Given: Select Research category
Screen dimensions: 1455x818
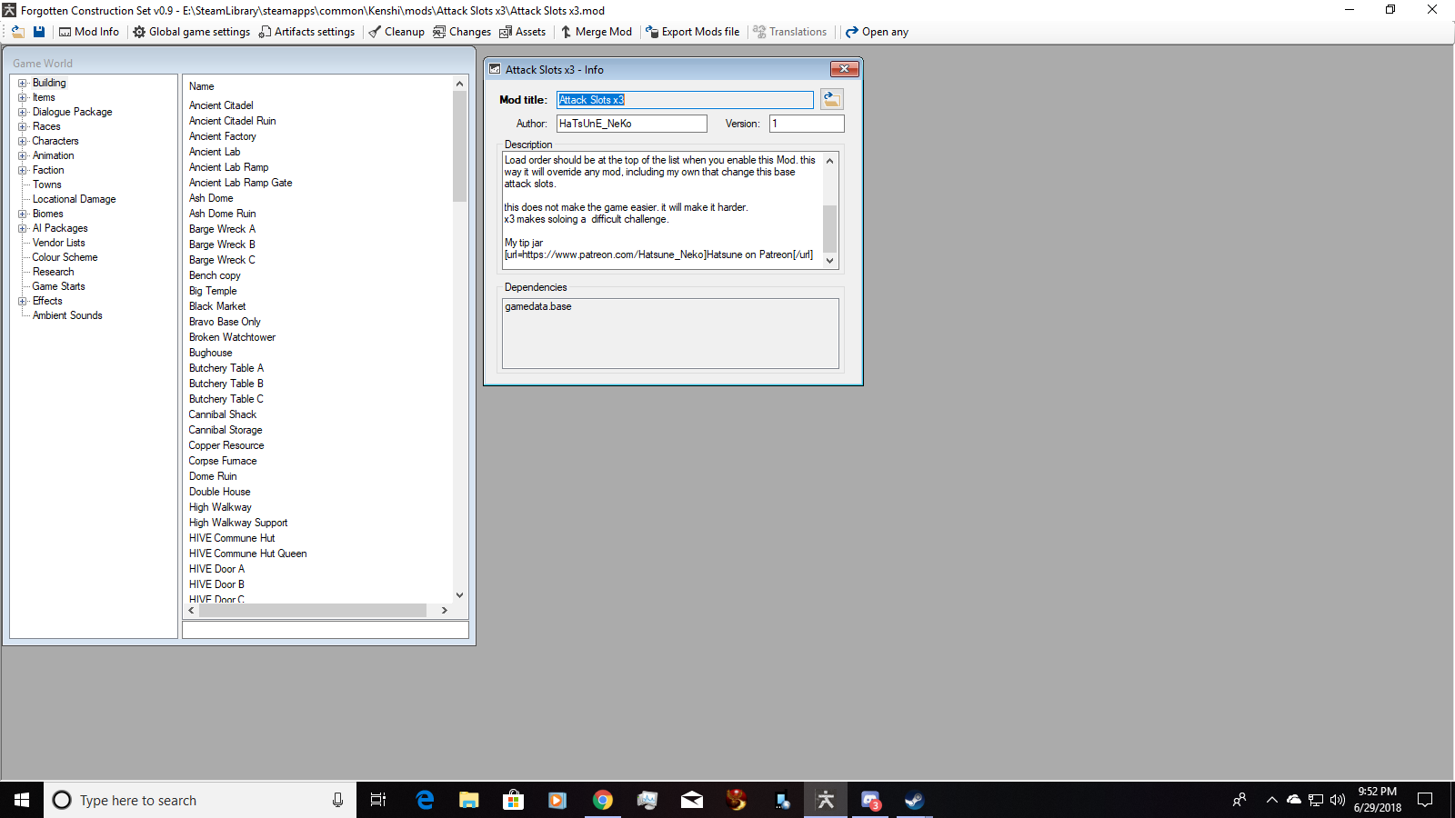Looking at the screenshot, I should (54, 272).
